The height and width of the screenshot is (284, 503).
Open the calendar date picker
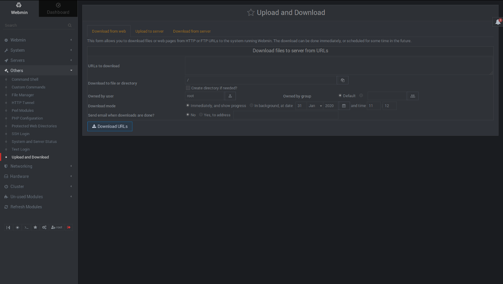[344, 106]
